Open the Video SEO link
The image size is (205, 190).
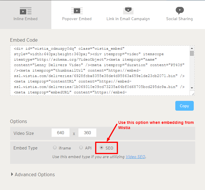point(136,157)
